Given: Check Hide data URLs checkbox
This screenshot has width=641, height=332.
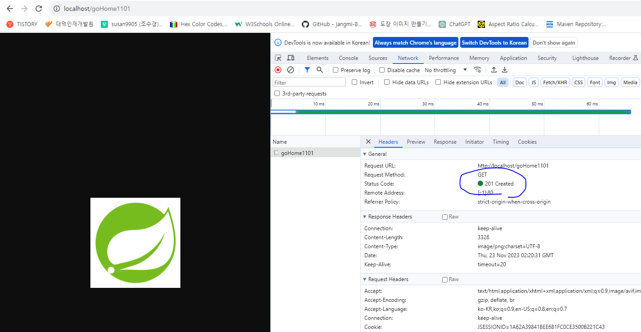Looking at the screenshot, I should tap(387, 82).
